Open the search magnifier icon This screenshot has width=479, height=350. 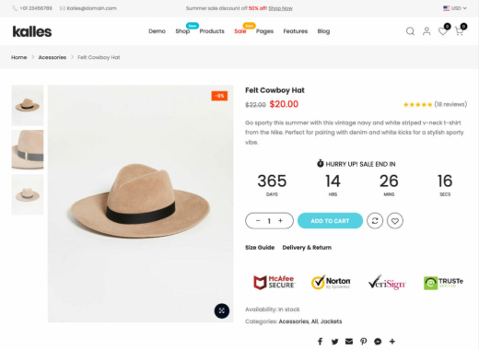coord(410,31)
